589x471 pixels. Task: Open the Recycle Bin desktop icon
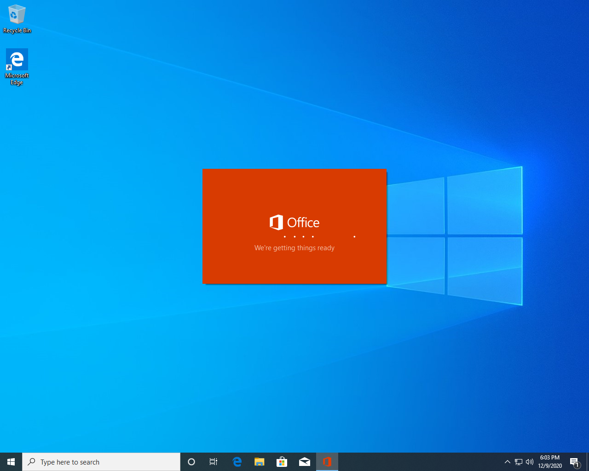(x=17, y=19)
